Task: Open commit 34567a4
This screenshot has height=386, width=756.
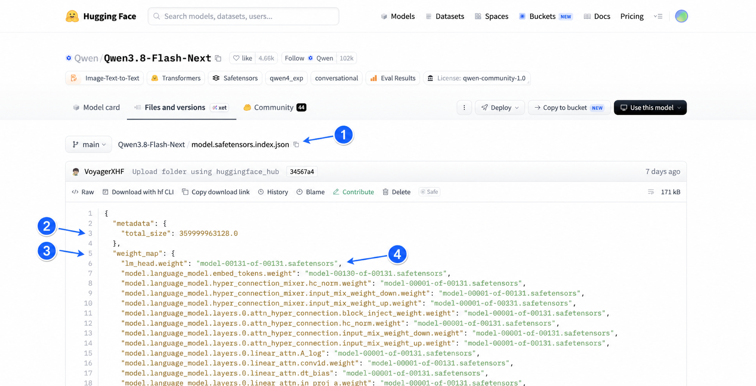Action: point(302,172)
